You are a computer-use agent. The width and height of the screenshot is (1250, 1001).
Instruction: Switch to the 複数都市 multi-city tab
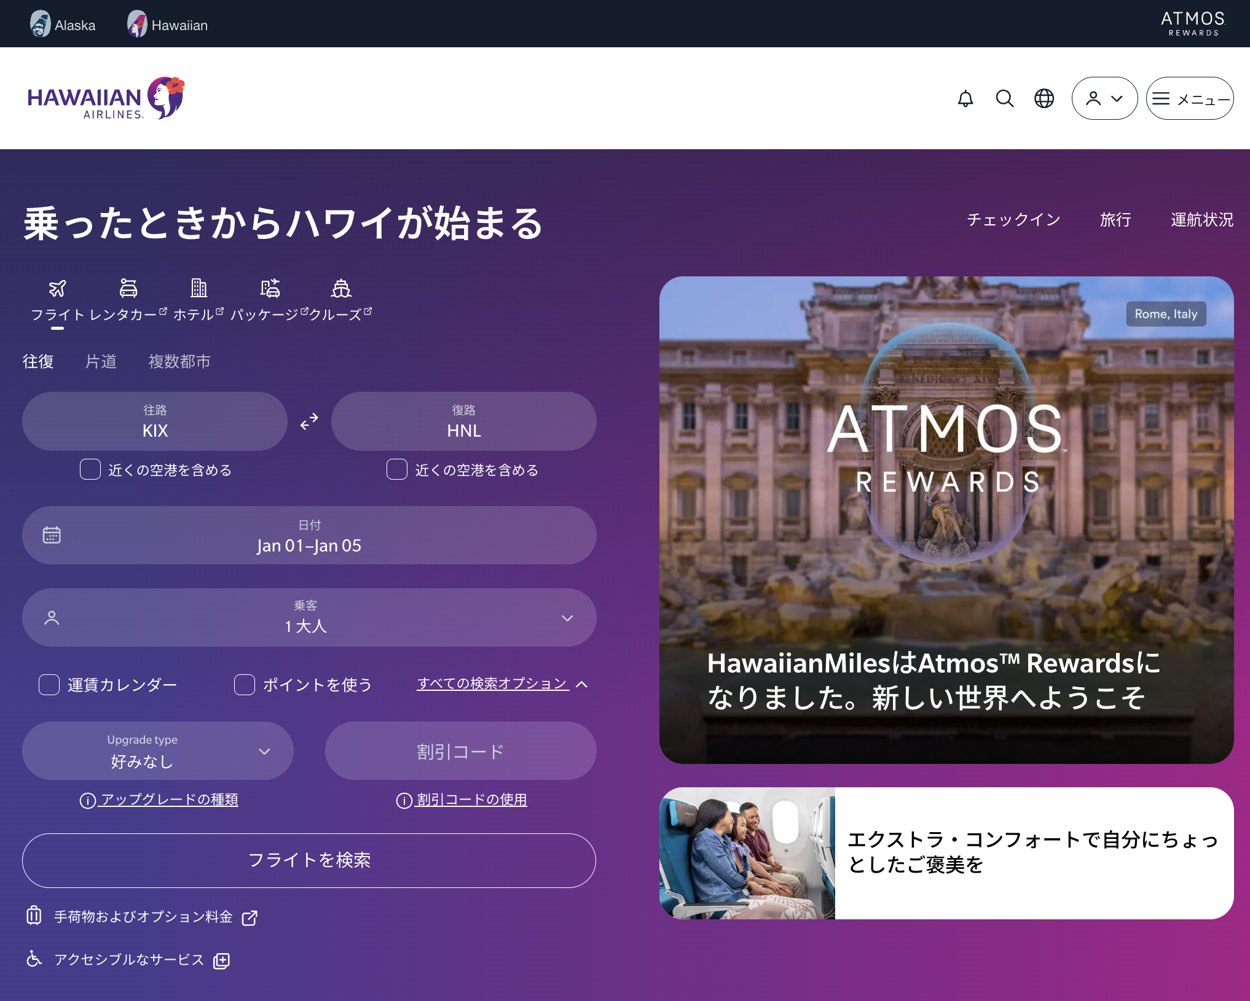[179, 361]
